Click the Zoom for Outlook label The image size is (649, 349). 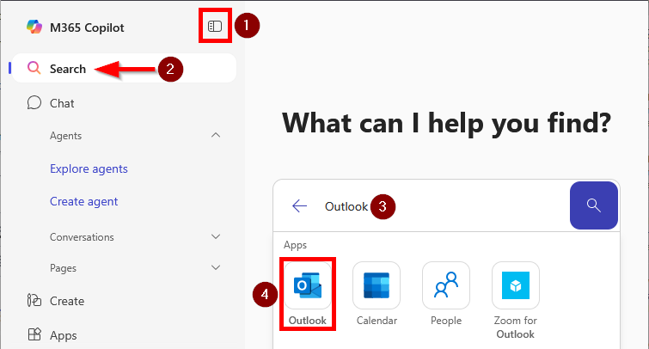click(515, 327)
